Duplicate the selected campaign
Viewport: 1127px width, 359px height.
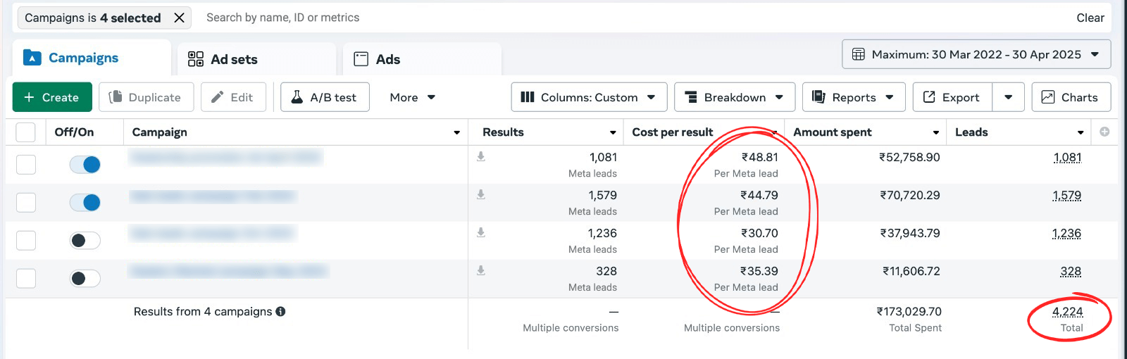(x=145, y=97)
